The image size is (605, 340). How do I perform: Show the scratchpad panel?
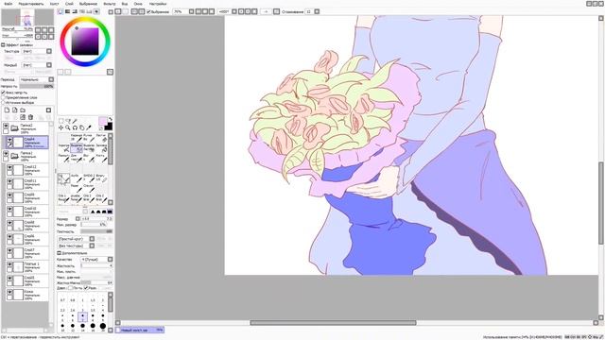[x=96, y=11]
